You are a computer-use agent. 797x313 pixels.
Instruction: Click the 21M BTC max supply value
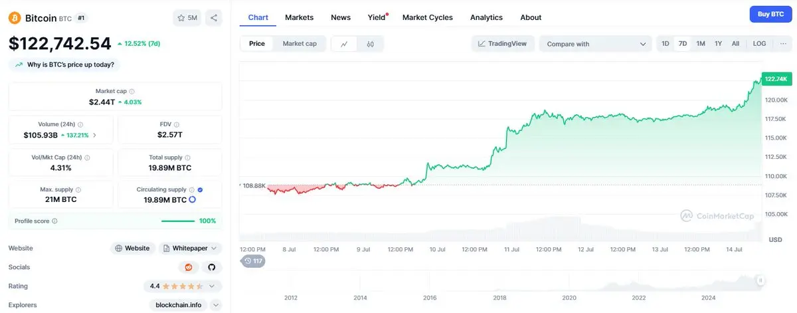[x=60, y=199]
